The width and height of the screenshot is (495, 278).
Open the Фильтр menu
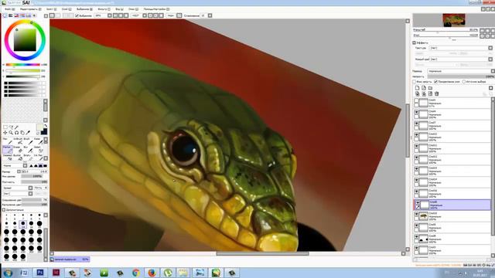(x=104, y=9)
